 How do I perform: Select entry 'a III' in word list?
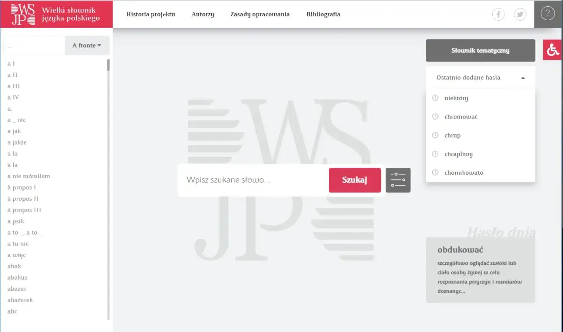[13, 86]
